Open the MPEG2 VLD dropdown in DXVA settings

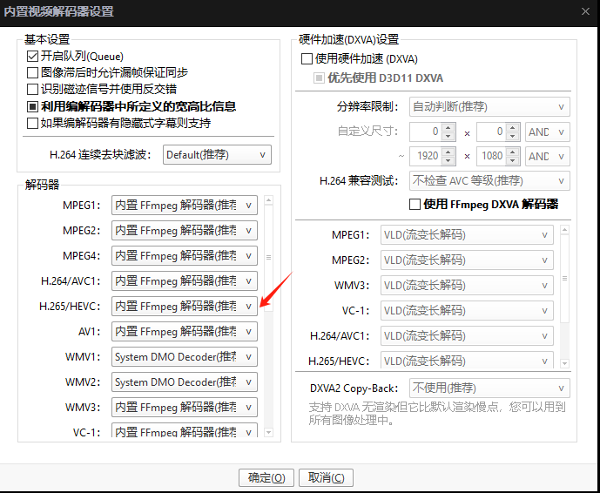click(467, 260)
